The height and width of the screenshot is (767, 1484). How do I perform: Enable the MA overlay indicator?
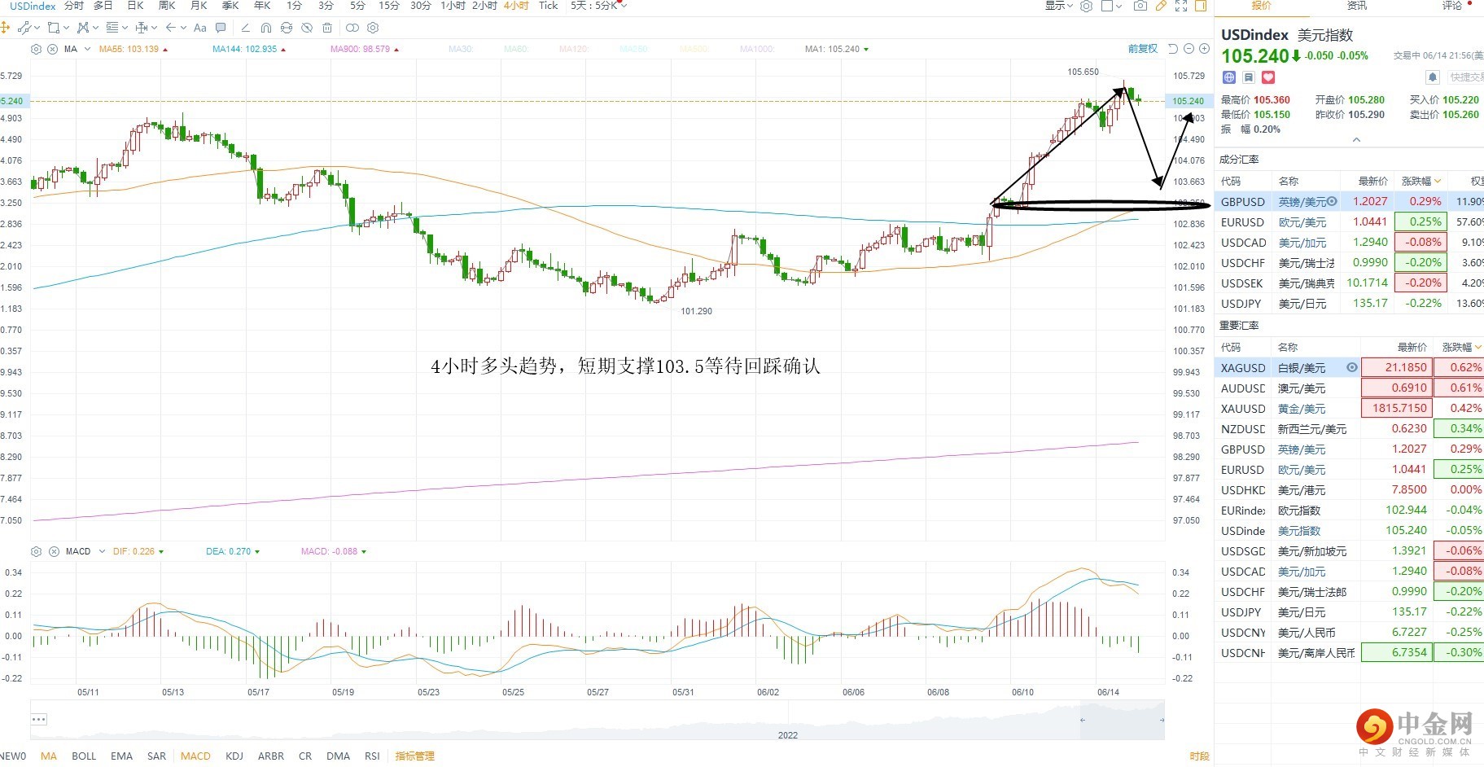49,756
